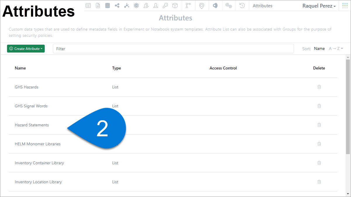The image size is (351, 197).
Task: Click the Name column header
Action: [x=20, y=68]
